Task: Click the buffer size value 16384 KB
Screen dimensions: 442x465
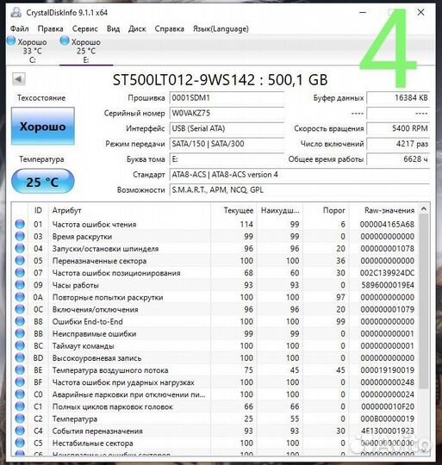Action: pyautogui.click(x=398, y=98)
